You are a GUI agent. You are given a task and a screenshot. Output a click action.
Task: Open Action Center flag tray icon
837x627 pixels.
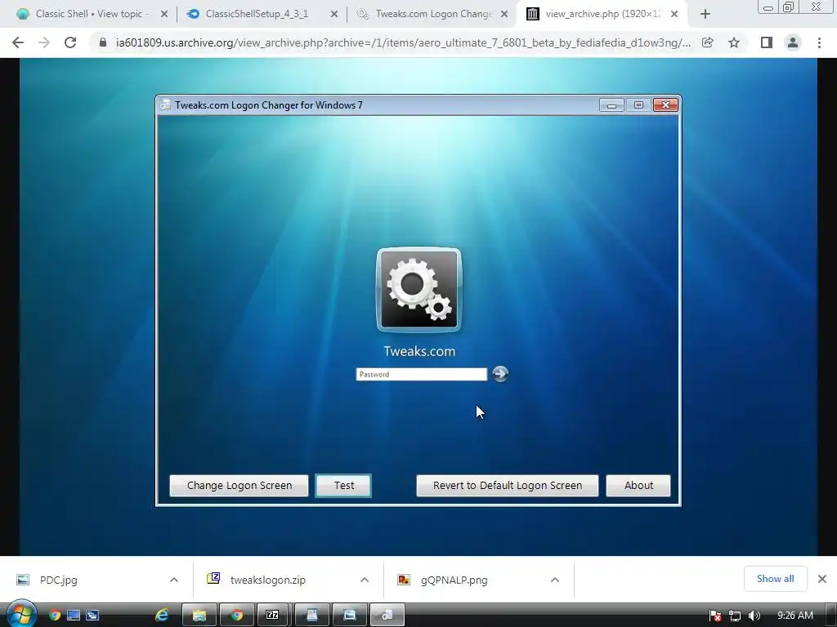(715, 616)
